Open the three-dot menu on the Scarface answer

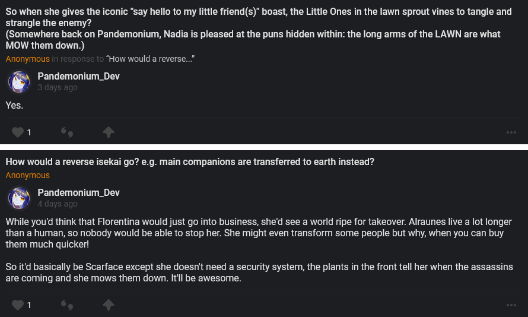tap(511, 305)
